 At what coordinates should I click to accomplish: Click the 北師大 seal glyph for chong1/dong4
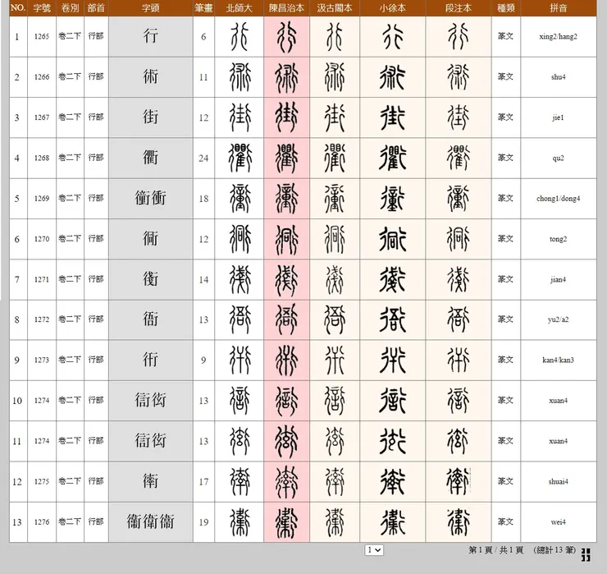[x=240, y=198]
